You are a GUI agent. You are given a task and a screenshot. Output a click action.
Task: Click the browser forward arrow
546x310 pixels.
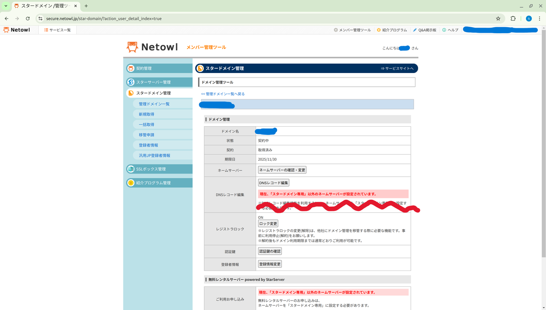coord(17,19)
